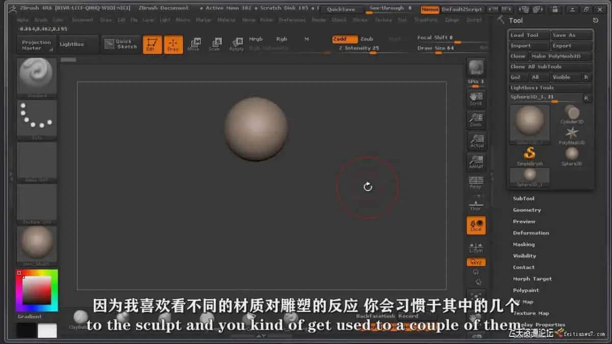
Task: Select the PolyMesh3D star tool
Action: tap(572, 136)
